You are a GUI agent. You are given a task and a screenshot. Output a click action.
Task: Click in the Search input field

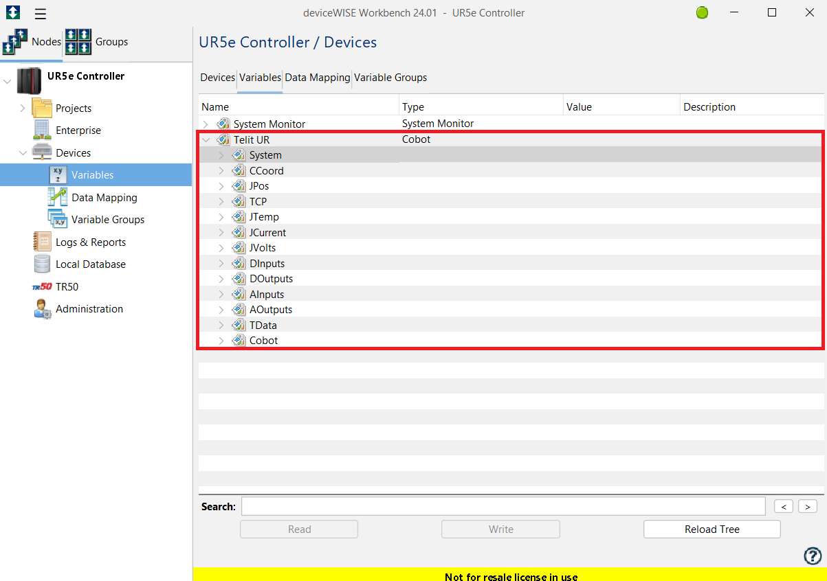point(503,507)
